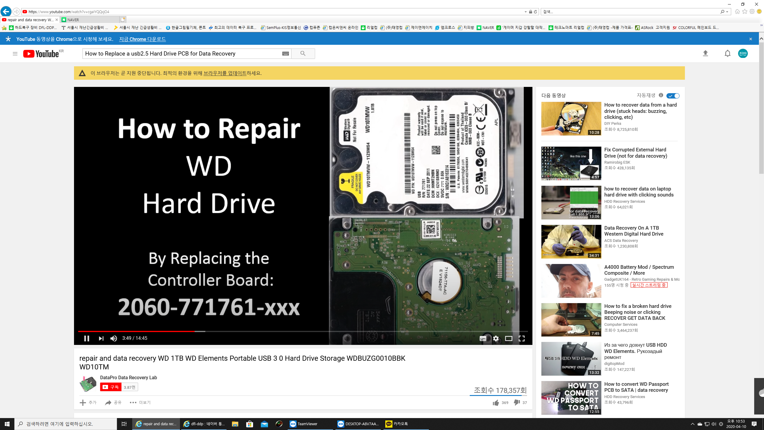Pause the video playback
The image size is (764, 430).
[87, 338]
